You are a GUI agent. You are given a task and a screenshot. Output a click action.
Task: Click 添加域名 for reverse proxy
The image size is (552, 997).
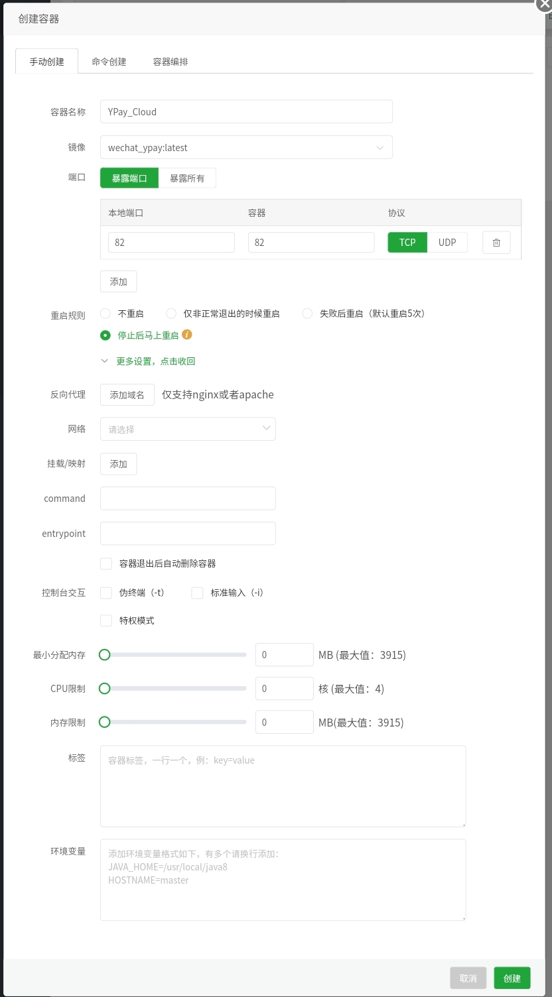click(x=127, y=394)
